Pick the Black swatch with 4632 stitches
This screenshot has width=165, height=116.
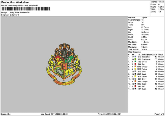(x=135, y=74)
